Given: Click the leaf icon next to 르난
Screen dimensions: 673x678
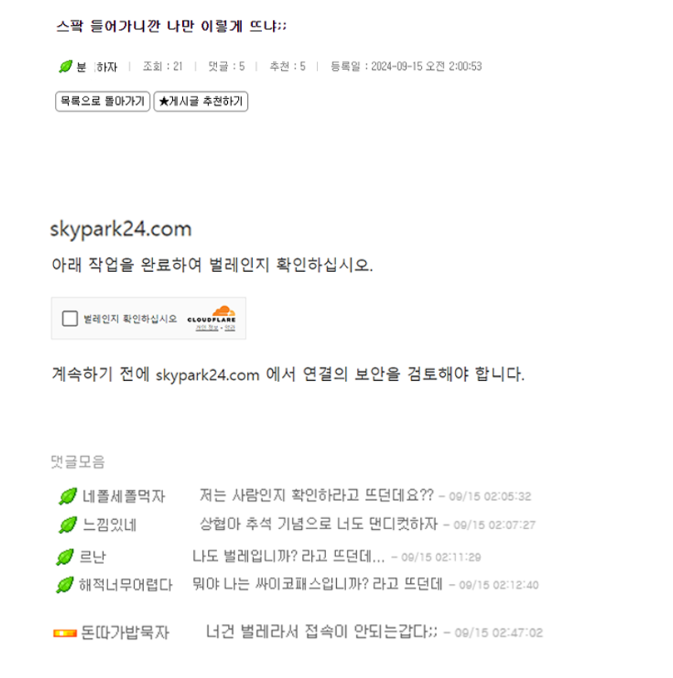Looking at the screenshot, I should 65,557.
